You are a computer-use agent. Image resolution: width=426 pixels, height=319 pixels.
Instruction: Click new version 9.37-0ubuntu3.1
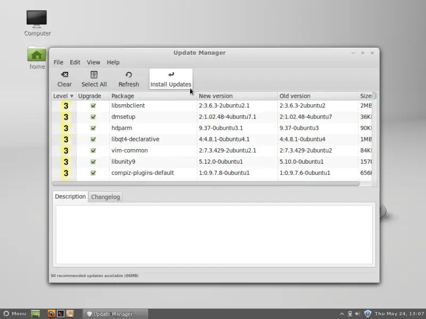[x=220, y=128]
